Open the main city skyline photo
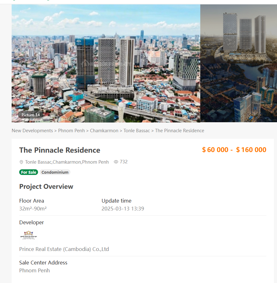277x283 pixels. point(106,63)
